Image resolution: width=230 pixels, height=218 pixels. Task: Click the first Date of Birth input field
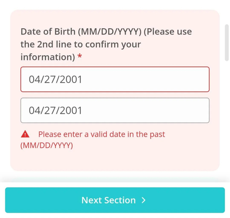point(115,79)
